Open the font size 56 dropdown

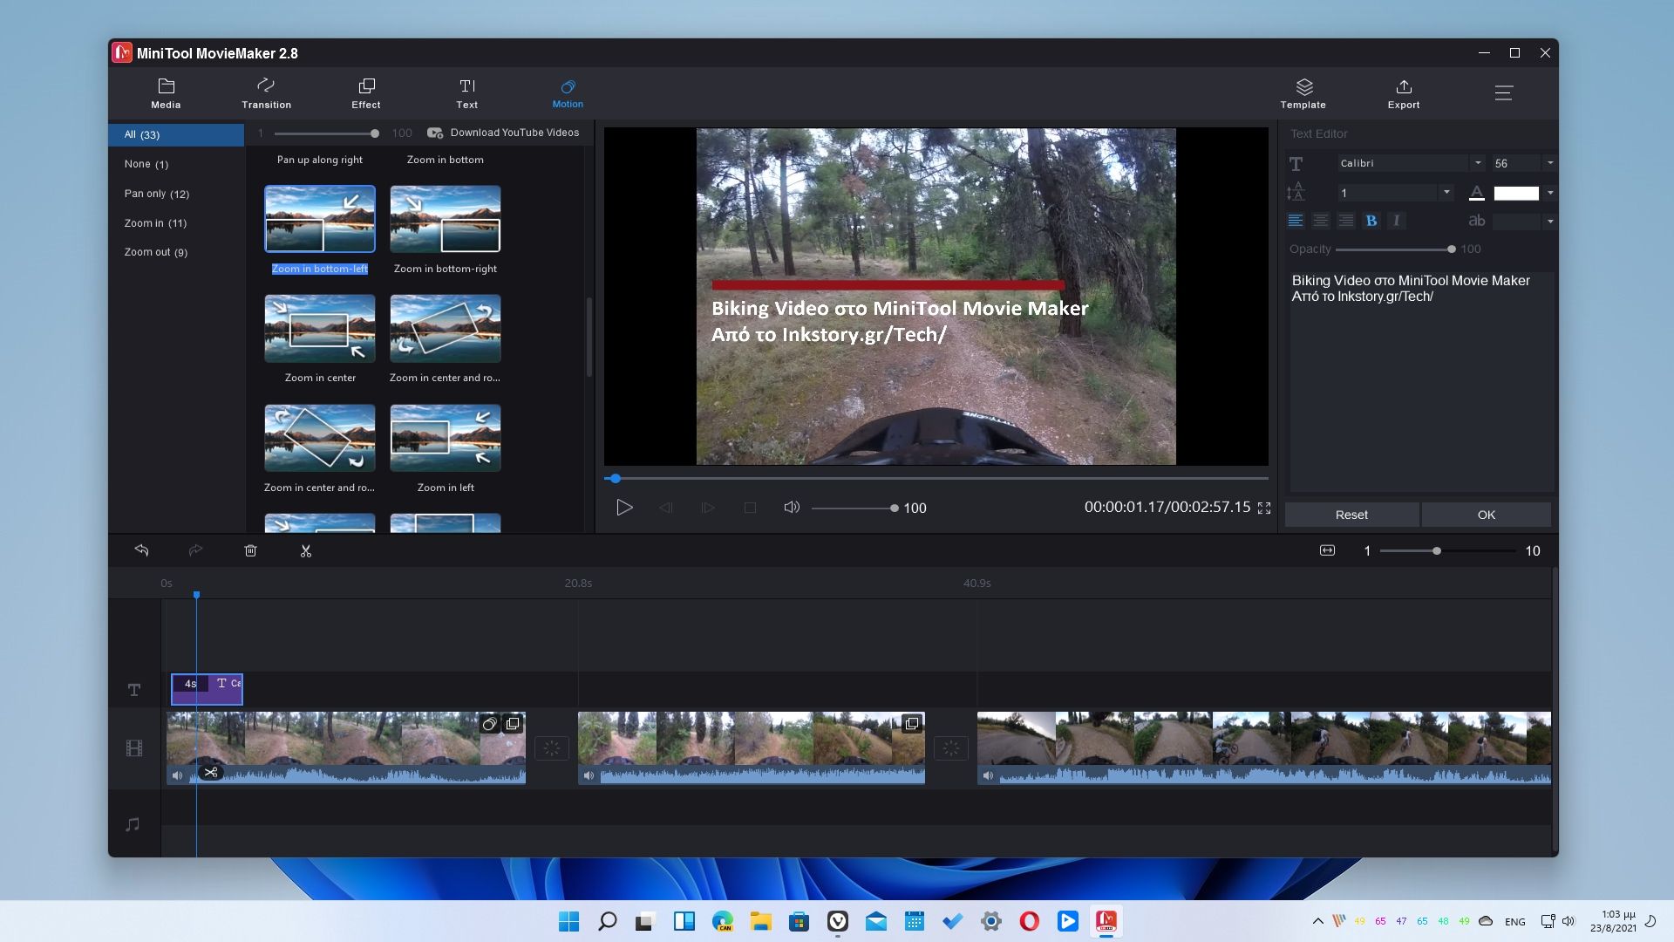[x=1550, y=163]
